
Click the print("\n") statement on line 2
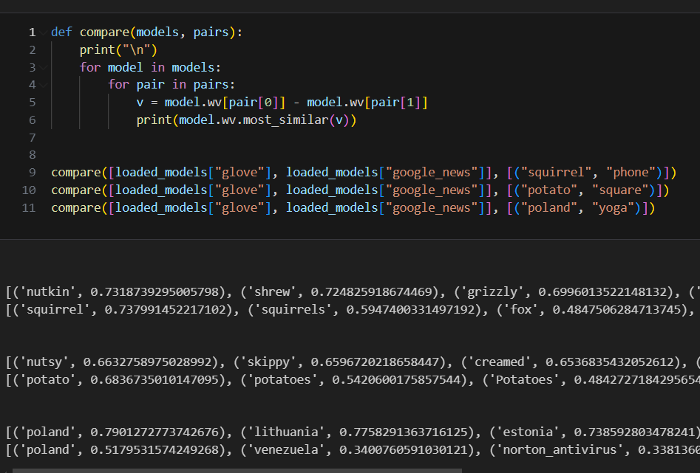click(x=118, y=50)
